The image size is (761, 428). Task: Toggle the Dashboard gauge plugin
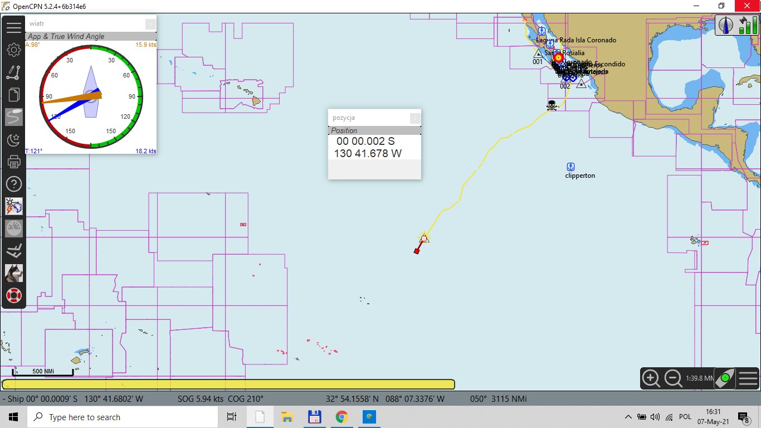click(x=14, y=228)
